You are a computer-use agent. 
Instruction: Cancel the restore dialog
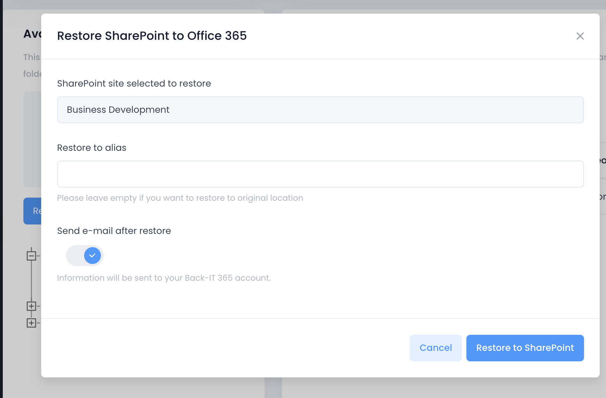436,348
